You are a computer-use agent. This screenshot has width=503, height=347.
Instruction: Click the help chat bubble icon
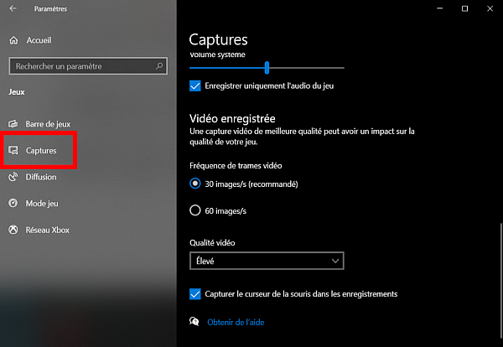(194, 321)
